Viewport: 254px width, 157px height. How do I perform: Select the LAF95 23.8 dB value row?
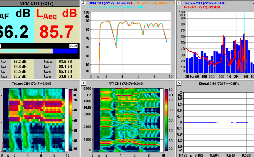(x=58, y=76)
